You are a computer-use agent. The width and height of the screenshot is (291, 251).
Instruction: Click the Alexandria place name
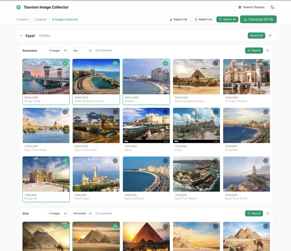(x=30, y=51)
